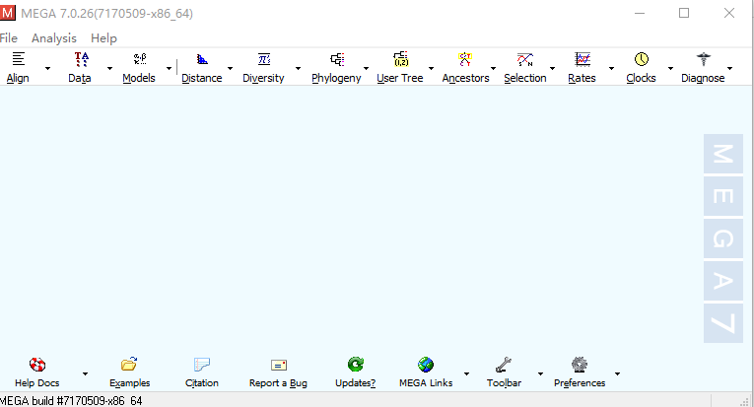The image size is (754, 407).
Task: Open the Preferences gear icon
Action: tap(580, 365)
